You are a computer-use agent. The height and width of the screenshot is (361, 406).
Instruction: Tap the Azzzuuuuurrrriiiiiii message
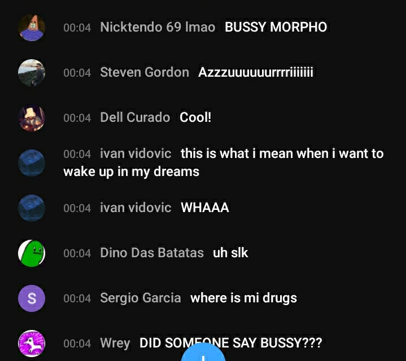pyautogui.click(x=256, y=72)
